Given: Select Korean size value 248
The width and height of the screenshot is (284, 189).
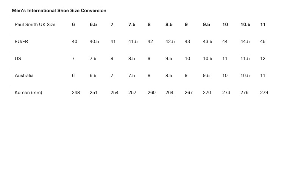Looking at the screenshot, I should click(76, 93).
